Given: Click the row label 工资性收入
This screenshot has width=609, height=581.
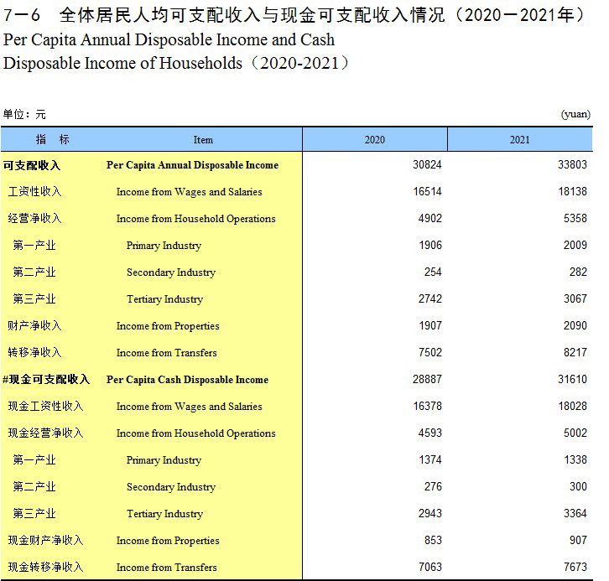Looking at the screenshot, I should [x=34, y=191].
